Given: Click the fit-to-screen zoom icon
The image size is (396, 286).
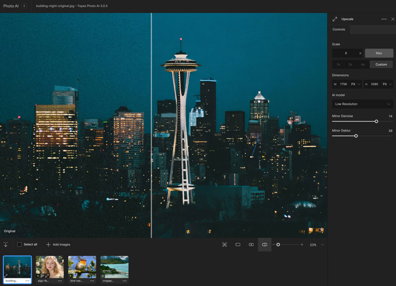Looking at the screenshot, I should [224, 245].
